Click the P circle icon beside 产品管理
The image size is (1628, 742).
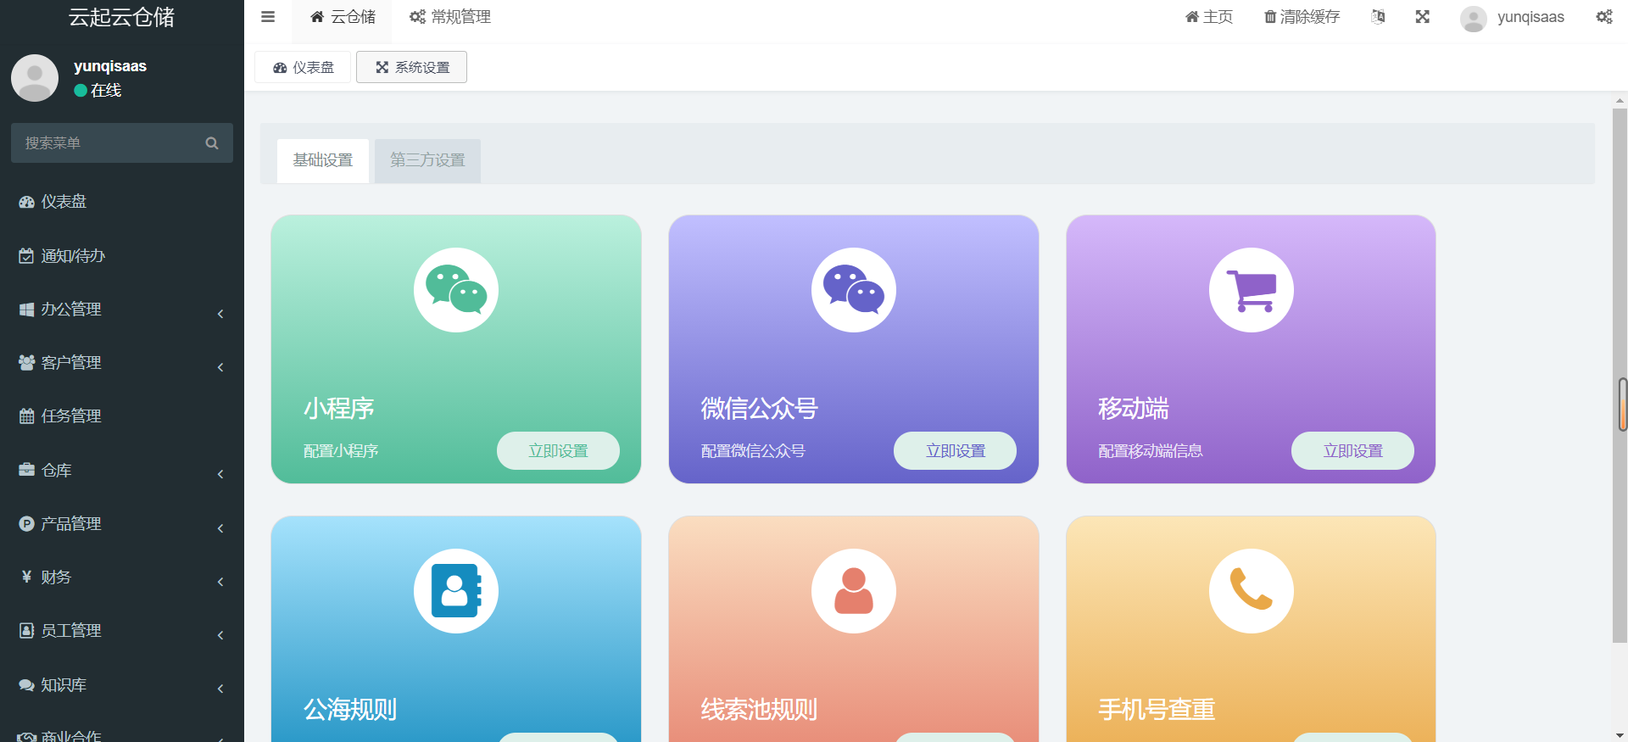26,524
